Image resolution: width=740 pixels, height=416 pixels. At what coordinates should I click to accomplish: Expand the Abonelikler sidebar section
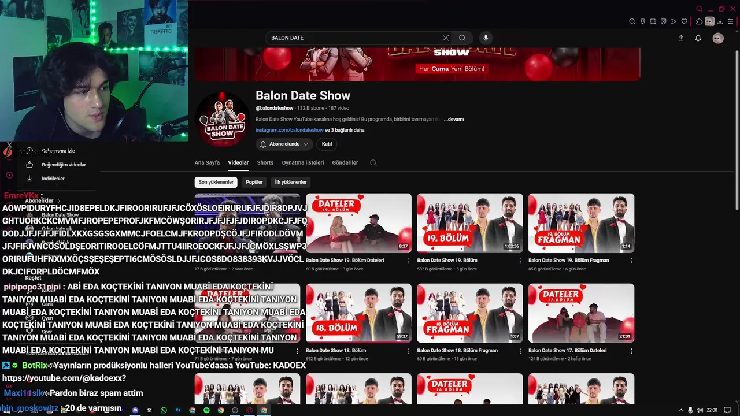[x=42, y=200]
